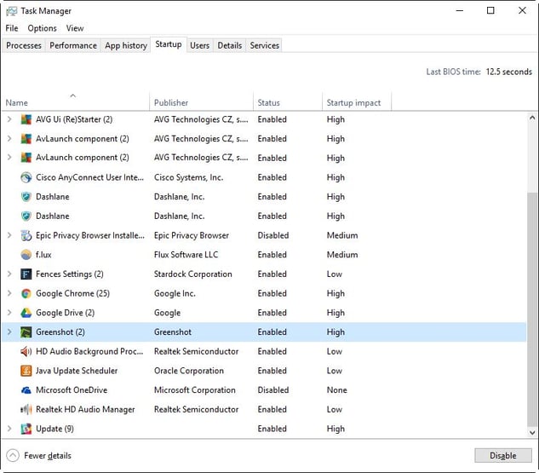
Task: Click the HD Audio Background Process speaker icon
Action: (26, 352)
